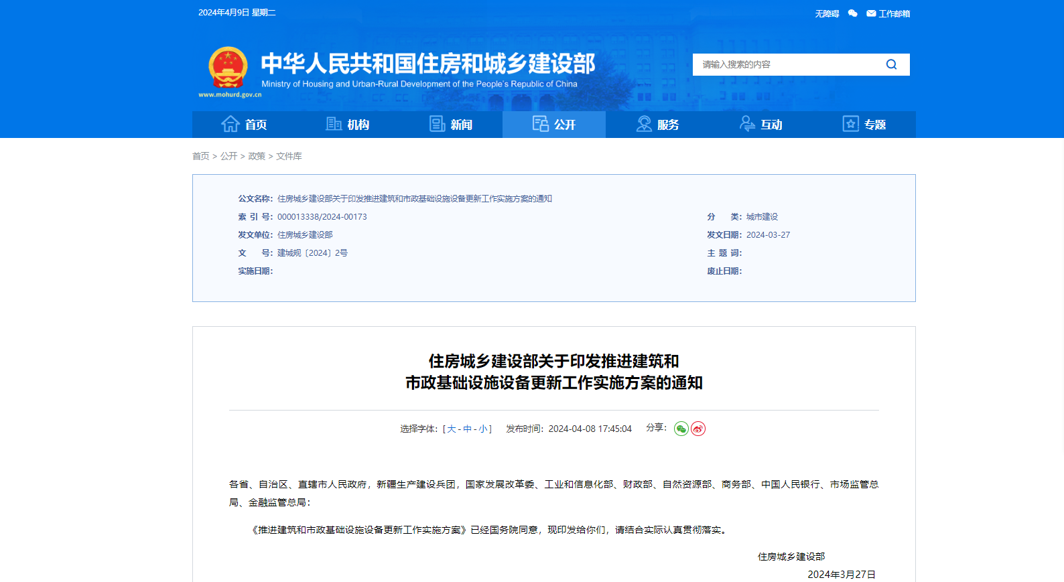Open the 服务 navigation tab
1064x582 pixels.
pyautogui.click(x=657, y=125)
